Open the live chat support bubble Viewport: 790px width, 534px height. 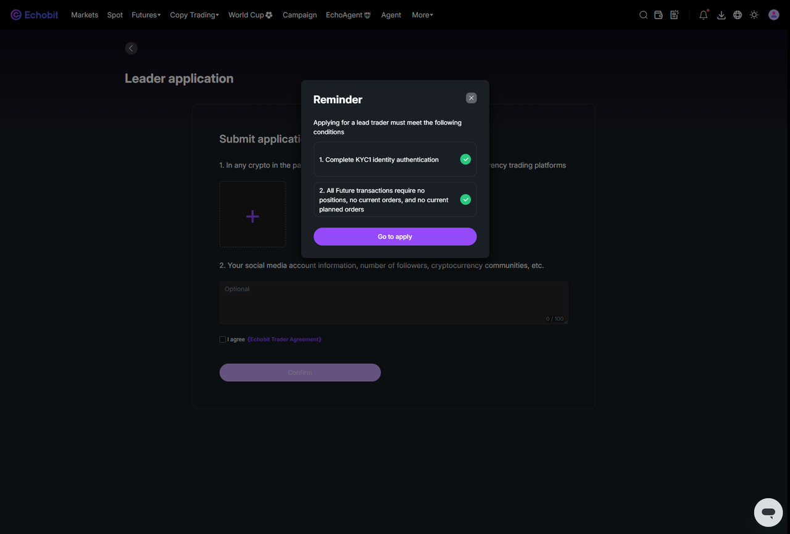(x=768, y=512)
